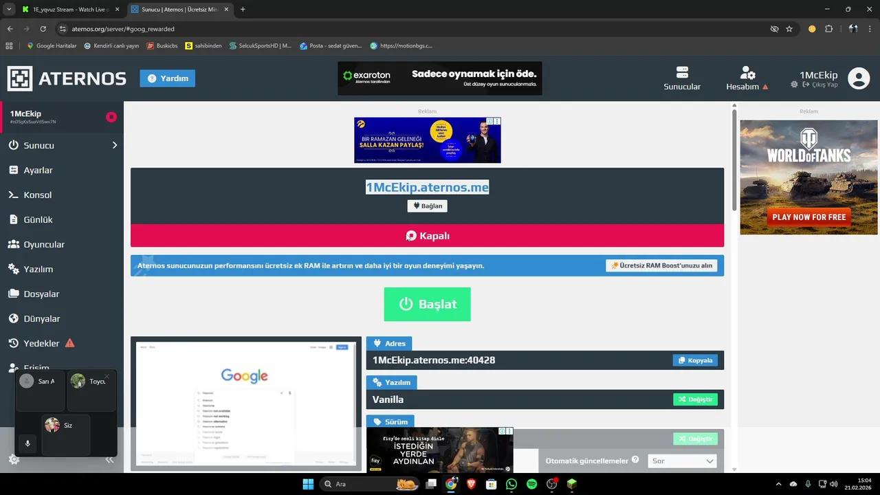Bookmark this page with star icon
Screen dimensions: 880x495
pyautogui.click(x=789, y=29)
